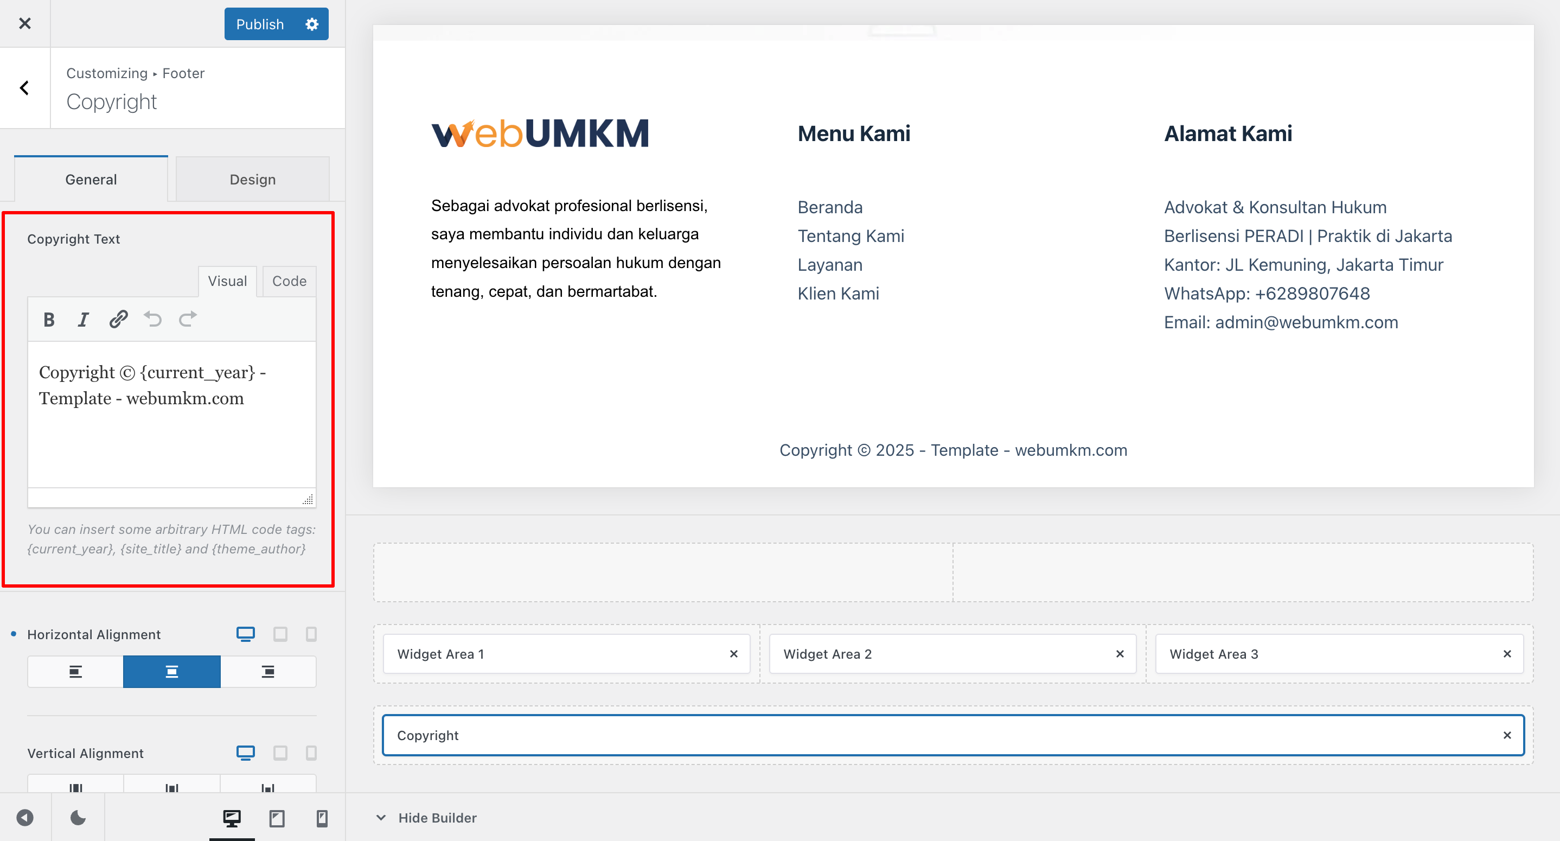Open publish settings gear
This screenshot has width=1560, height=841.
click(x=312, y=24)
